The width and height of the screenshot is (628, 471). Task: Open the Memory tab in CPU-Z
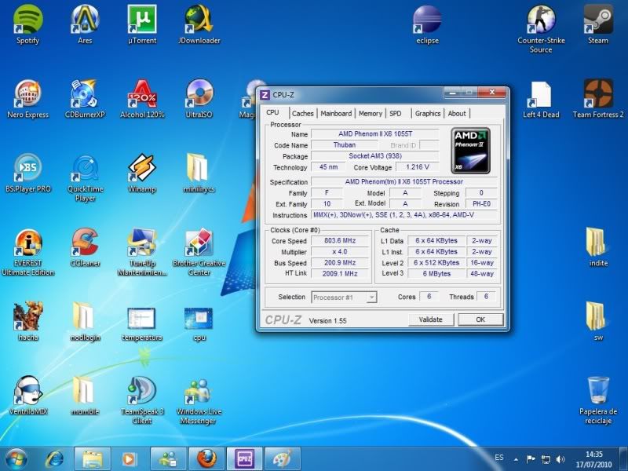(371, 113)
